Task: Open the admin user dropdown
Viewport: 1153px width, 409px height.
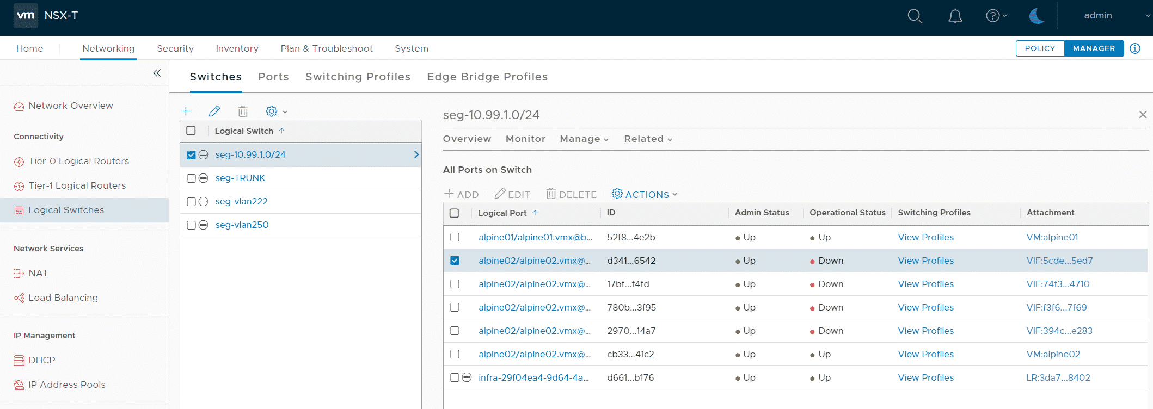Action: click(x=1116, y=16)
